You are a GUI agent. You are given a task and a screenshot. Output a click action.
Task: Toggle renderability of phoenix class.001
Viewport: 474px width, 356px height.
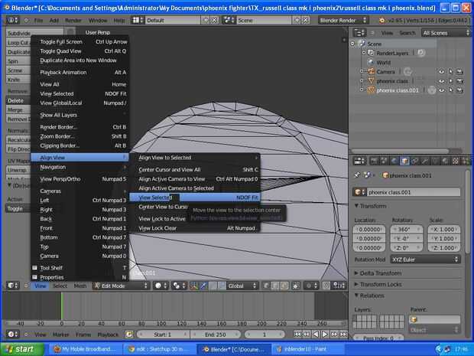point(461,90)
